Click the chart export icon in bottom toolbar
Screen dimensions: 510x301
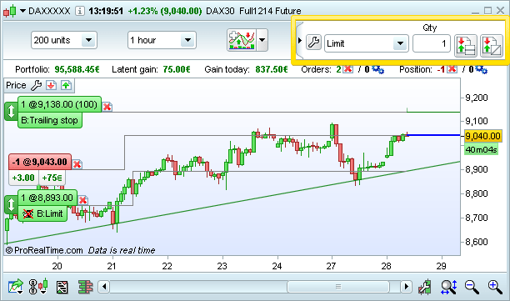pos(15,287)
